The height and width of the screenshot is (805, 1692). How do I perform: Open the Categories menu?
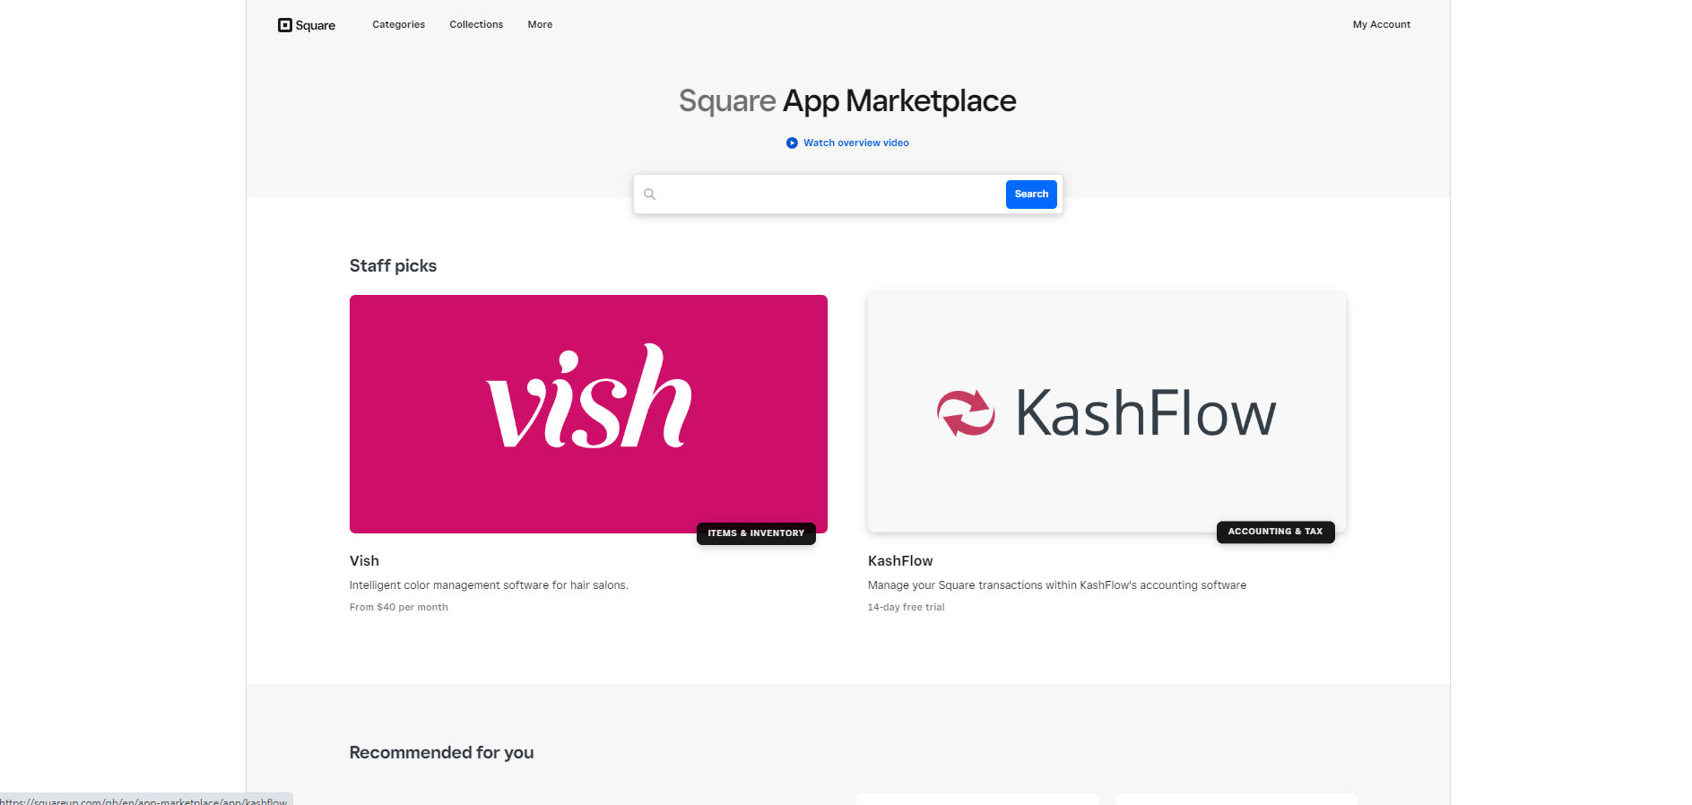point(399,25)
